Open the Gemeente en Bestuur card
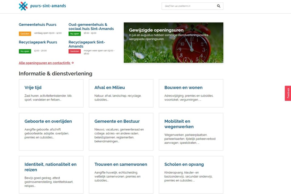 [x=121, y=132]
